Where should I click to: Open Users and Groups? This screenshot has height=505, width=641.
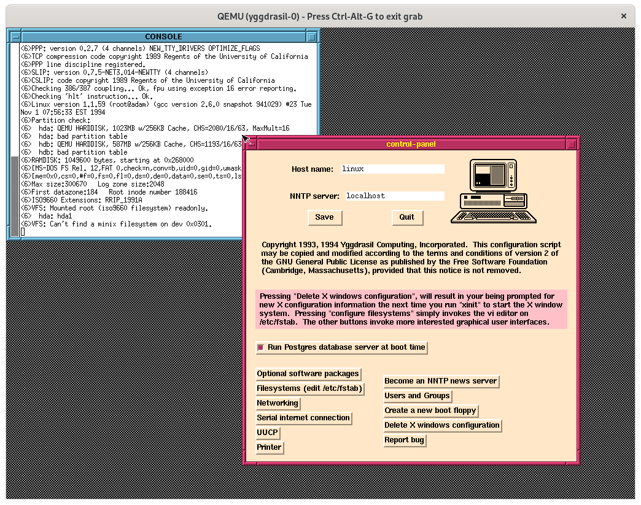(x=417, y=396)
